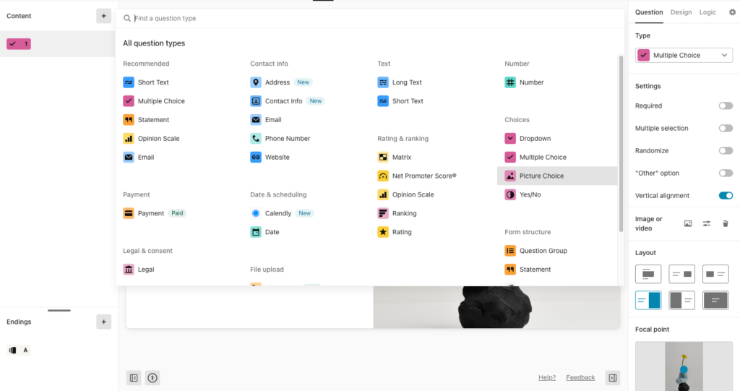Open the Feedback link
This screenshot has width=740, height=391.
click(580, 378)
